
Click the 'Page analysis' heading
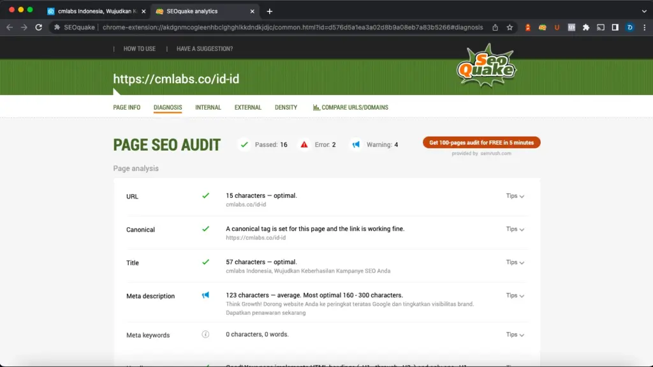(x=136, y=169)
